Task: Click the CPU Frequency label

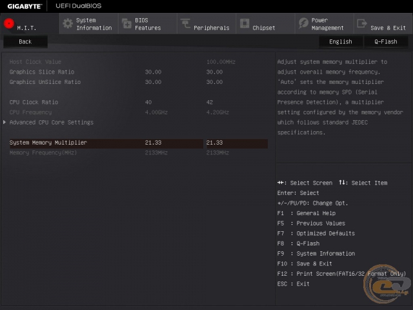Action: click(30, 112)
